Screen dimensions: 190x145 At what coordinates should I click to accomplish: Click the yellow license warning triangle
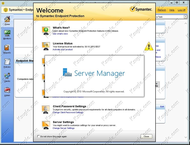pyautogui.click(x=149, y=46)
